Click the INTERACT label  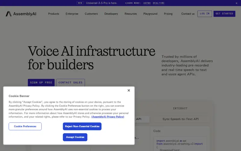(180, 108)
